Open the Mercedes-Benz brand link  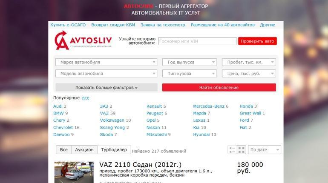coord(209,106)
